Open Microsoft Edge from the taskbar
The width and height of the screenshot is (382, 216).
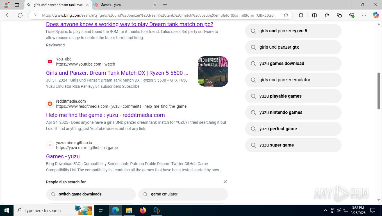pyautogui.click(x=115, y=210)
